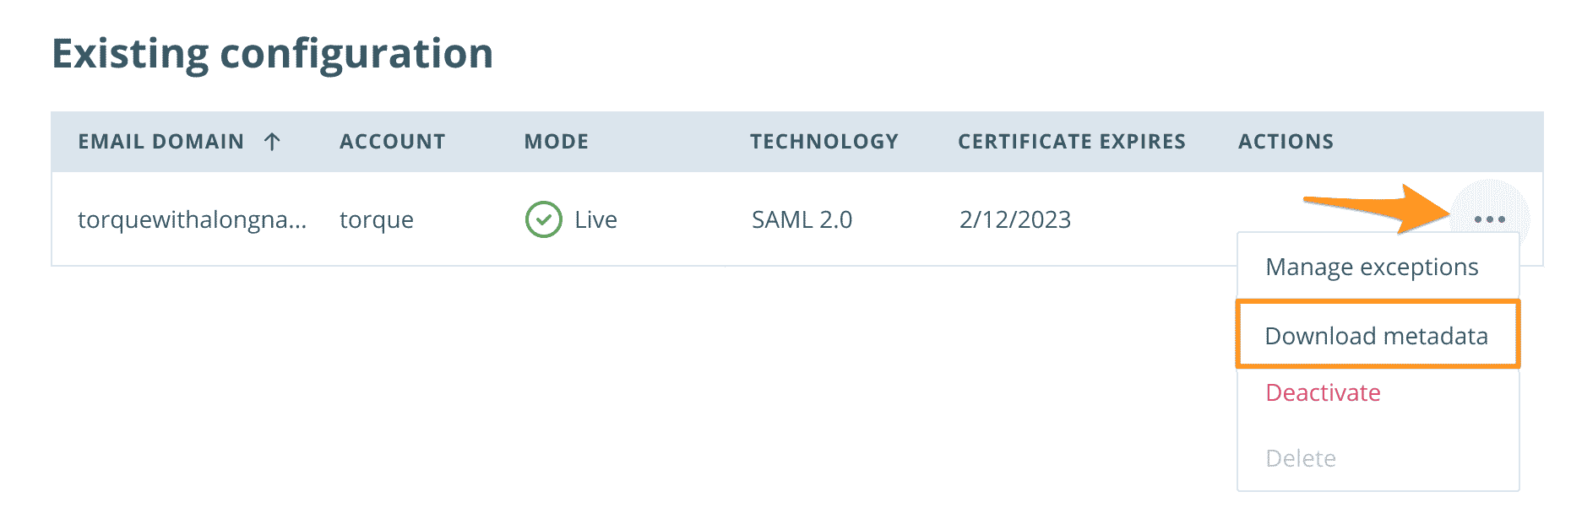Click the green Live status checkmark icon

pos(543,219)
